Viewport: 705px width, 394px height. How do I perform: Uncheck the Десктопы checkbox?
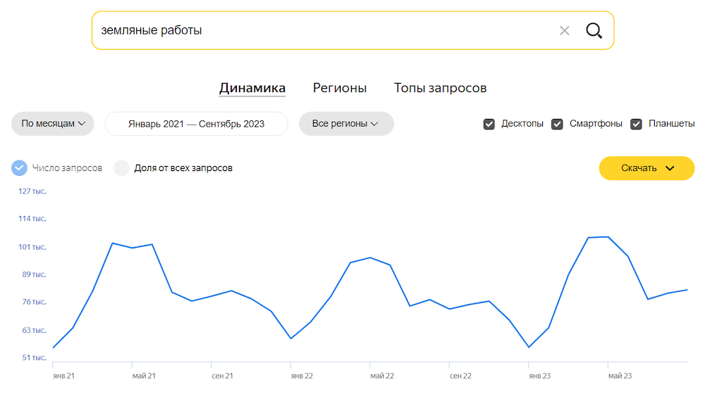[489, 124]
